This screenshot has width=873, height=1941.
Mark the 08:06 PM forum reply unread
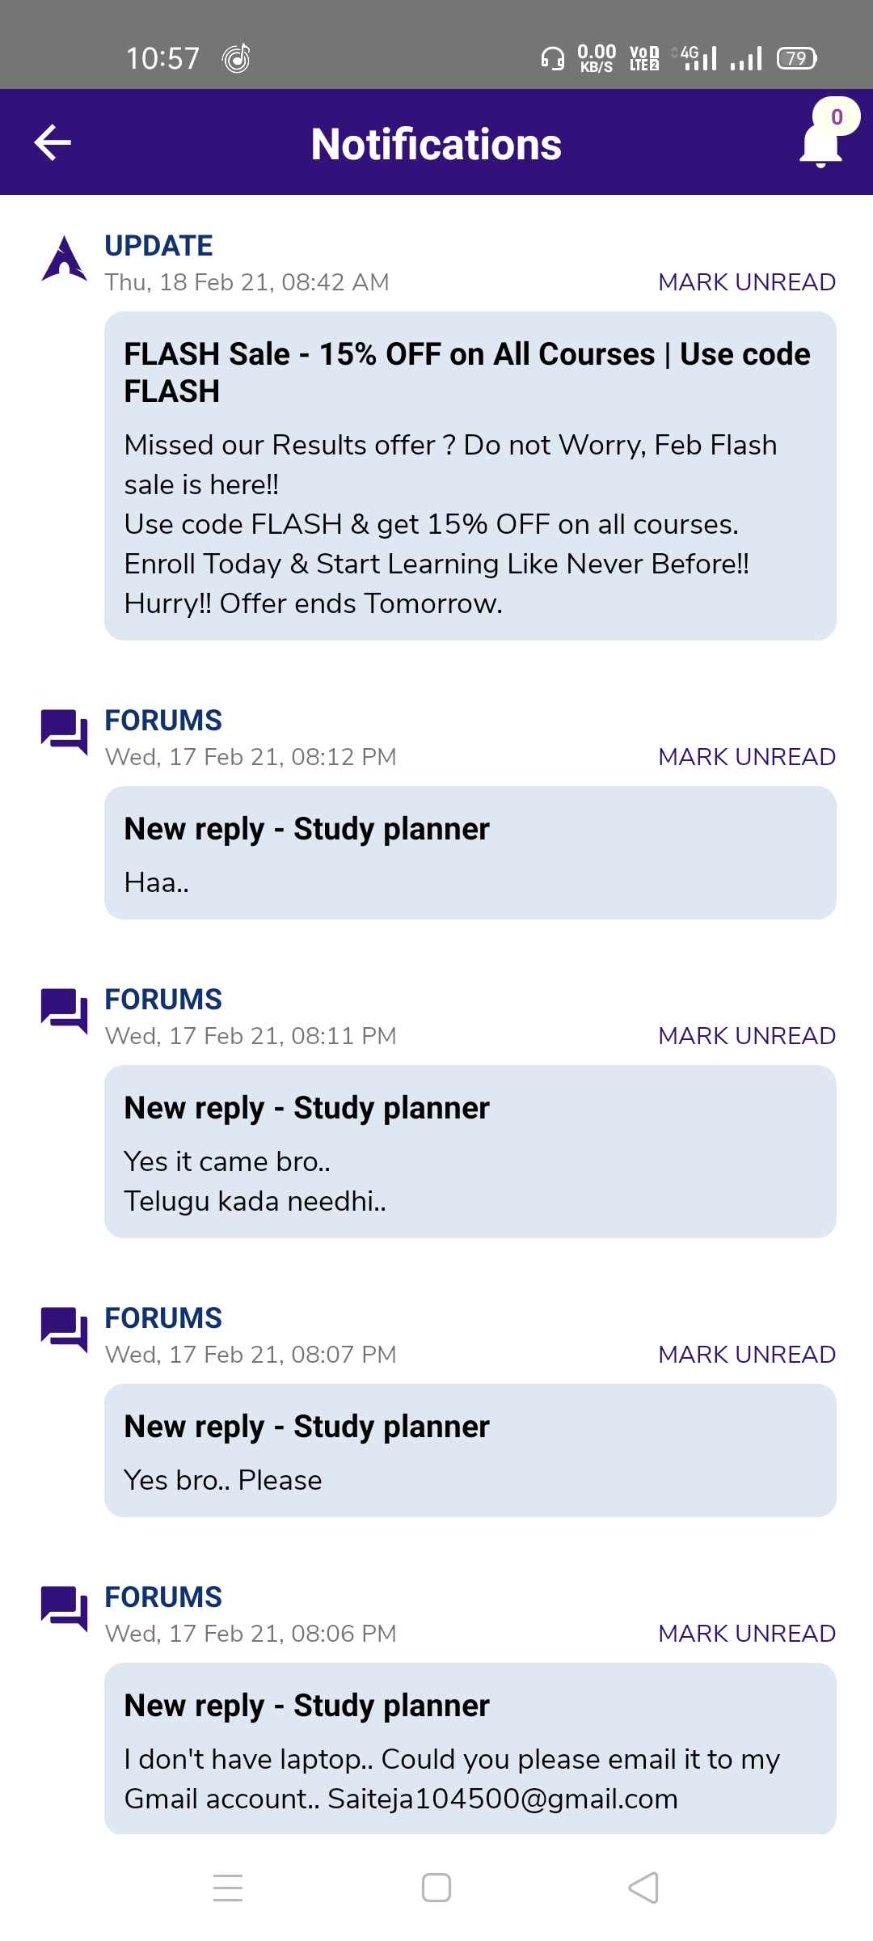click(x=746, y=1634)
